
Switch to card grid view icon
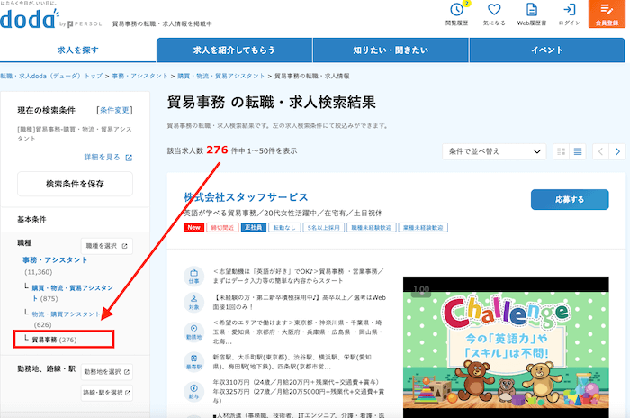click(x=562, y=151)
